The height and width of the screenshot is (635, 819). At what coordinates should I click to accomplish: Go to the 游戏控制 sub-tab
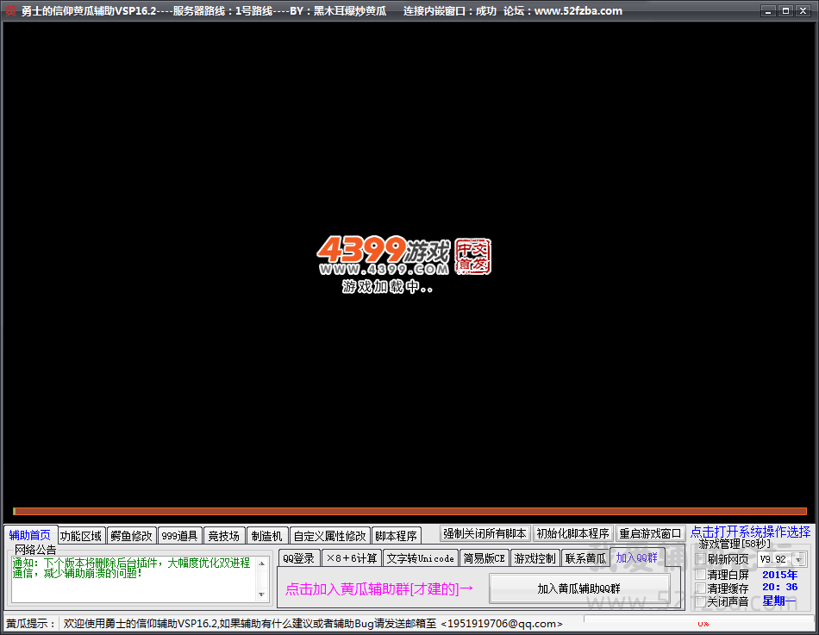(x=535, y=558)
